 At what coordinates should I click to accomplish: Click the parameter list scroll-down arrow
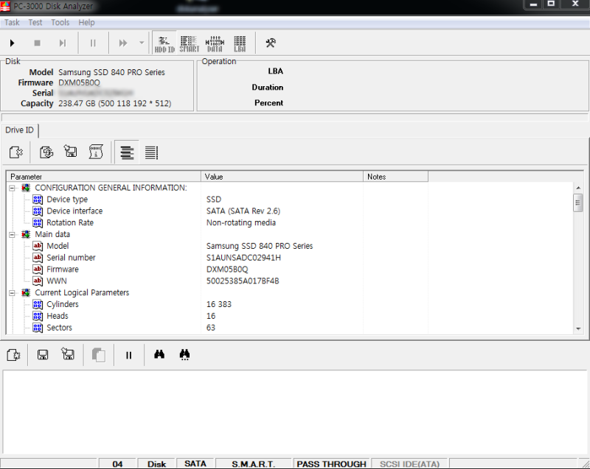coord(578,329)
